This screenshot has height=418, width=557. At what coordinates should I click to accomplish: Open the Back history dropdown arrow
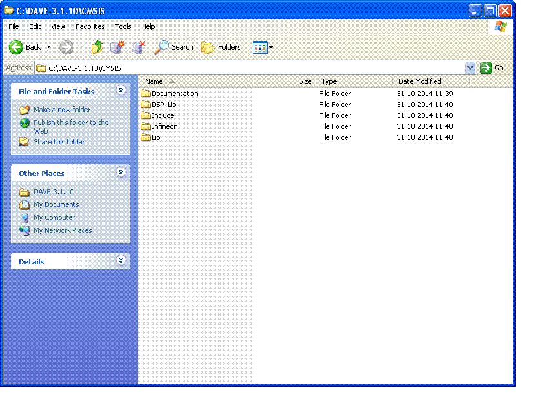(48, 47)
